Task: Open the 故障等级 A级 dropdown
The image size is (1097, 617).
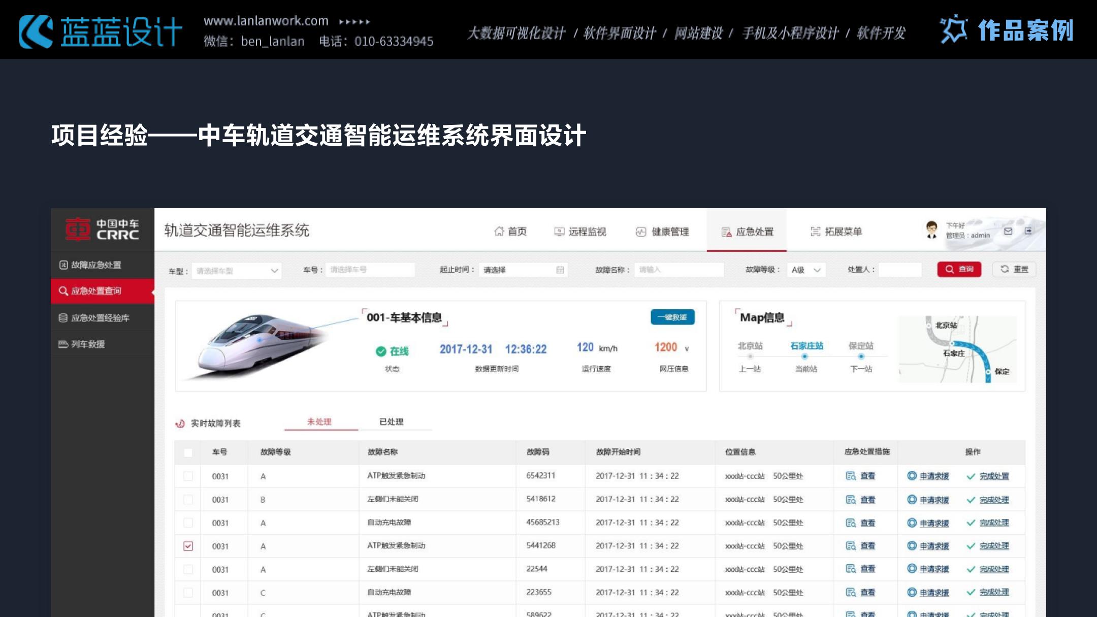Action: [x=805, y=270]
